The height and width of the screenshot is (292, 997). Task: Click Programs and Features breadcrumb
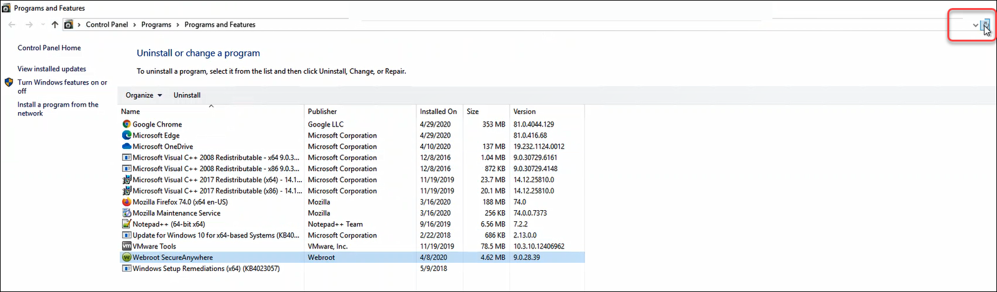220,25
